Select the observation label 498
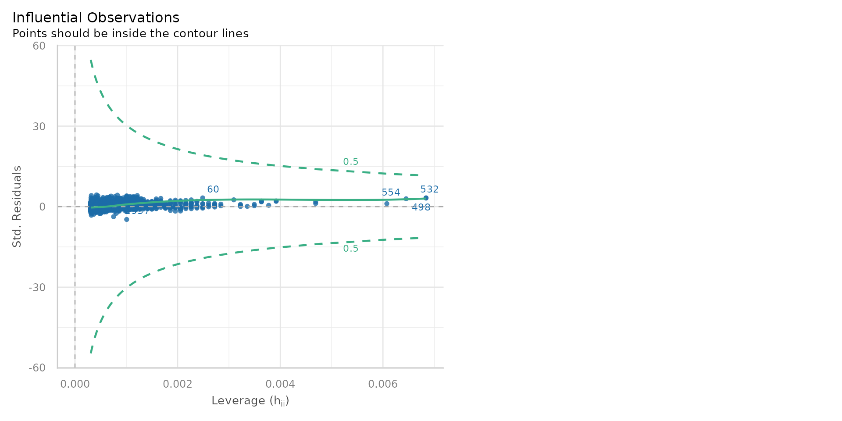The width and height of the screenshot is (842, 421). (x=421, y=207)
